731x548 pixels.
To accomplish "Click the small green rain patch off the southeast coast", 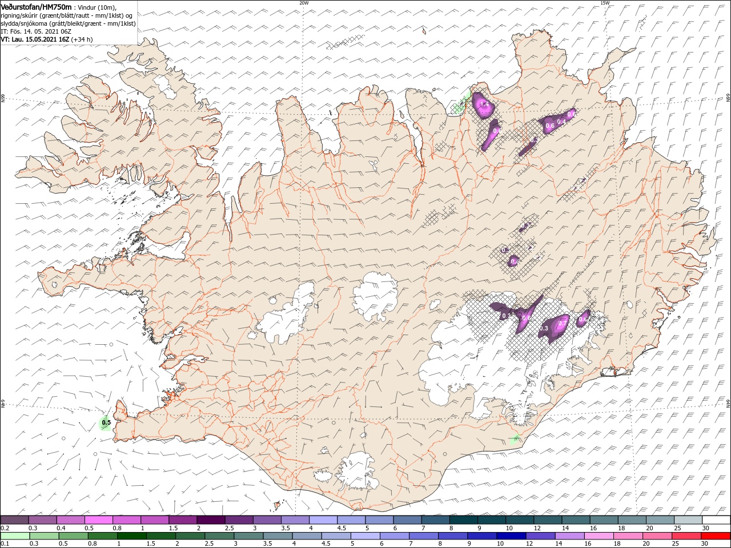I will [x=515, y=438].
